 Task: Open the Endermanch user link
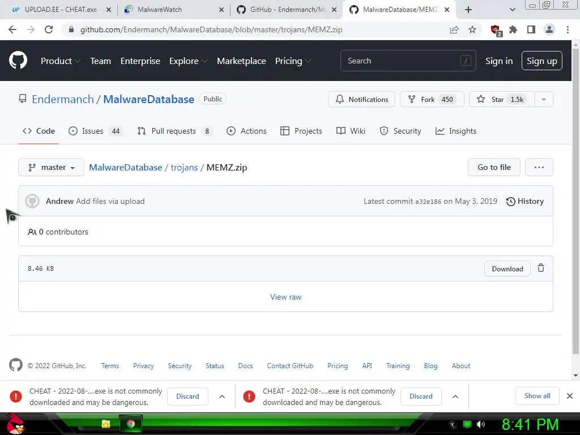62,99
